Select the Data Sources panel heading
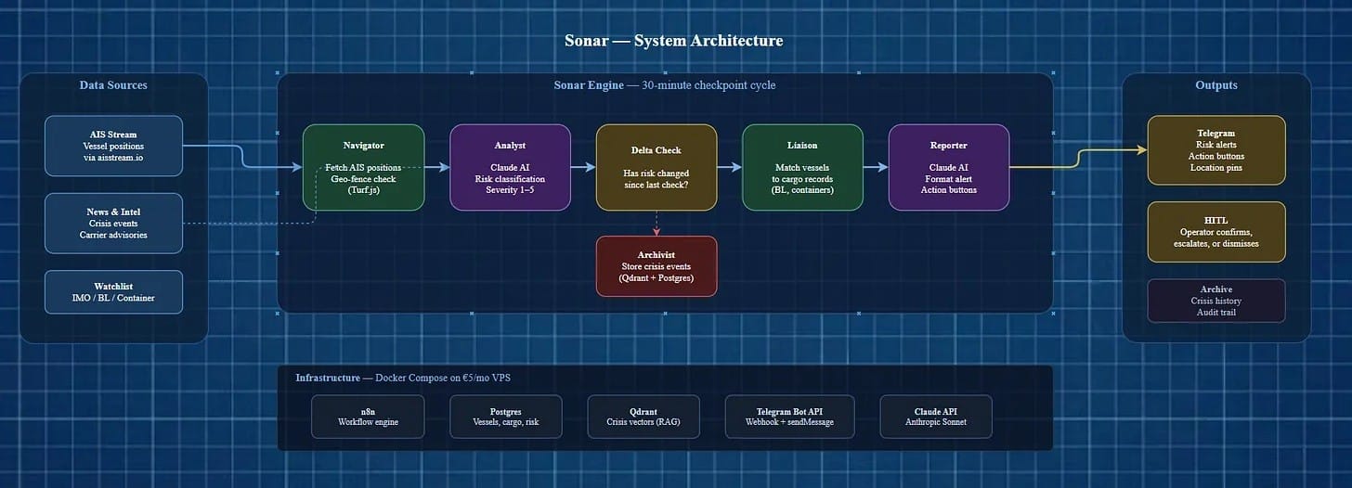The width and height of the screenshot is (1352, 488). (x=113, y=85)
